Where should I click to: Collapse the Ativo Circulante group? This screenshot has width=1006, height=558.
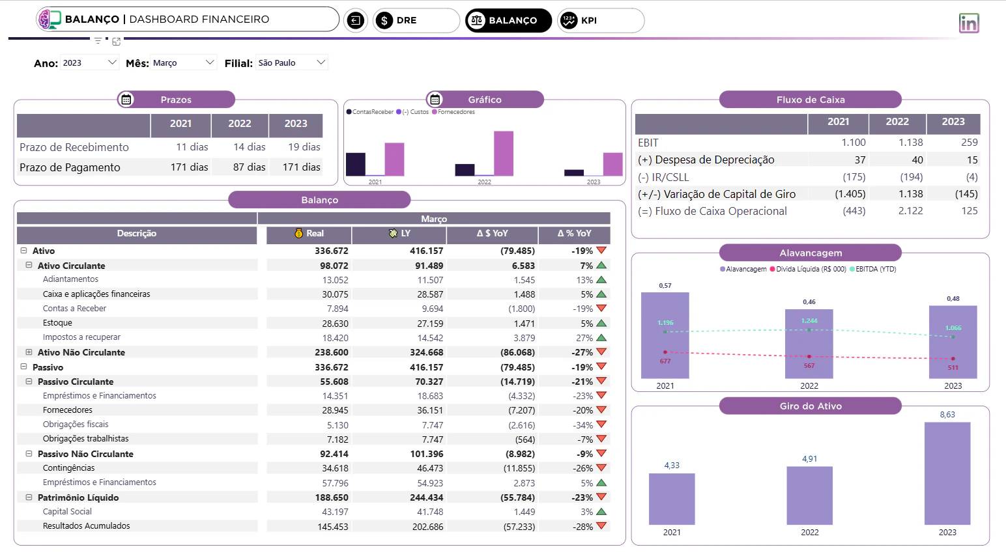click(29, 266)
